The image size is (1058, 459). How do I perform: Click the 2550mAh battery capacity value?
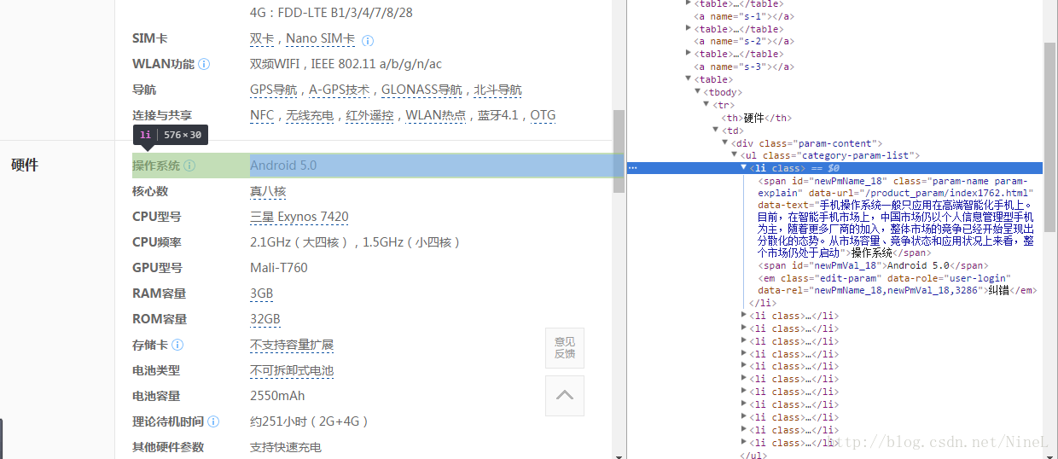[x=277, y=396]
